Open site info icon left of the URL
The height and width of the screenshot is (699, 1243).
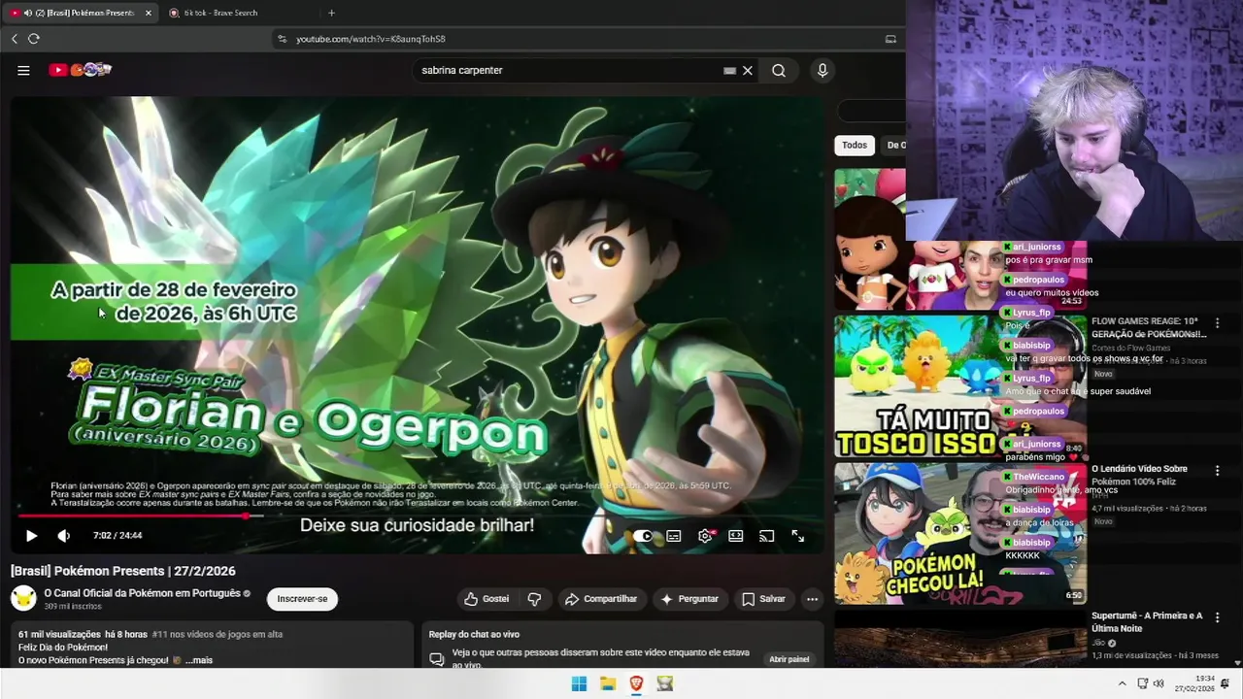point(282,39)
